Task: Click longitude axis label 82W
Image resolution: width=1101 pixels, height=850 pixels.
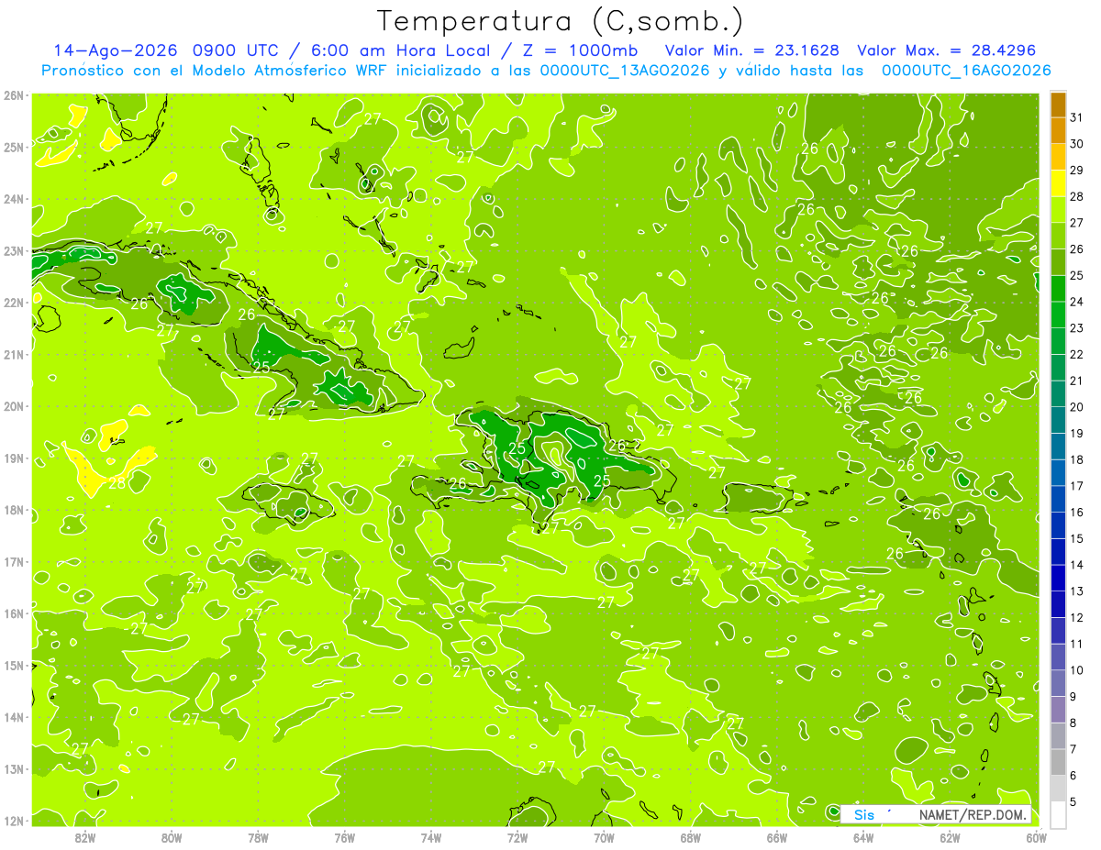Action: (x=84, y=837)
